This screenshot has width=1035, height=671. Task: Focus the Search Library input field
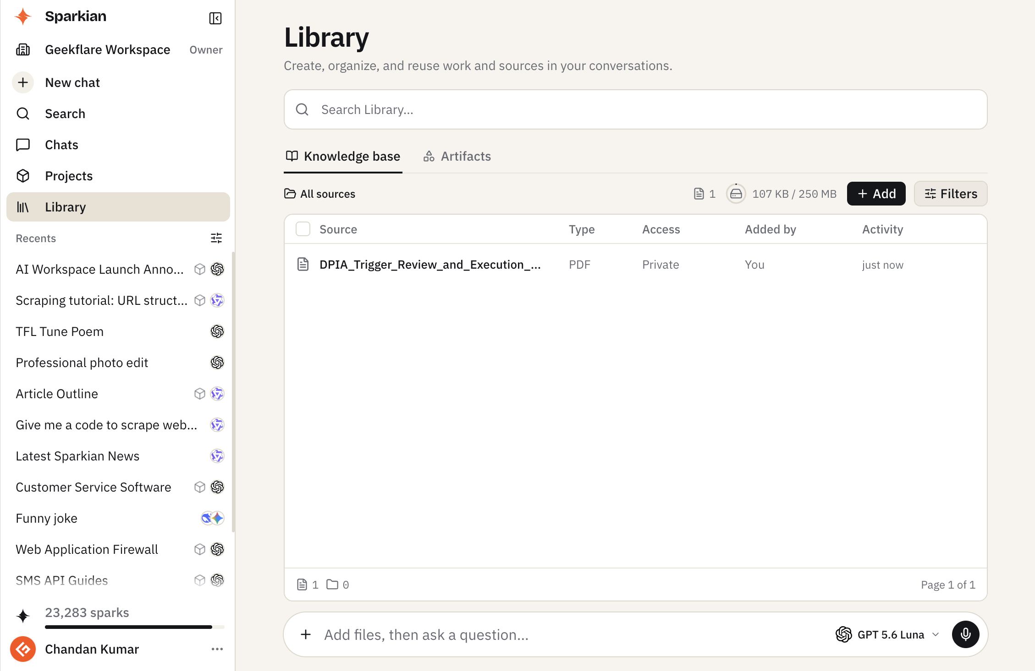click(635, 109)
